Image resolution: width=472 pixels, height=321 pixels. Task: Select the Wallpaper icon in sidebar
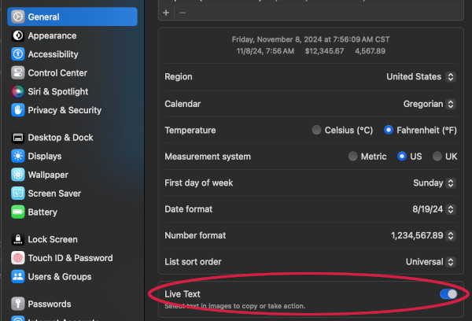(17, 175)
